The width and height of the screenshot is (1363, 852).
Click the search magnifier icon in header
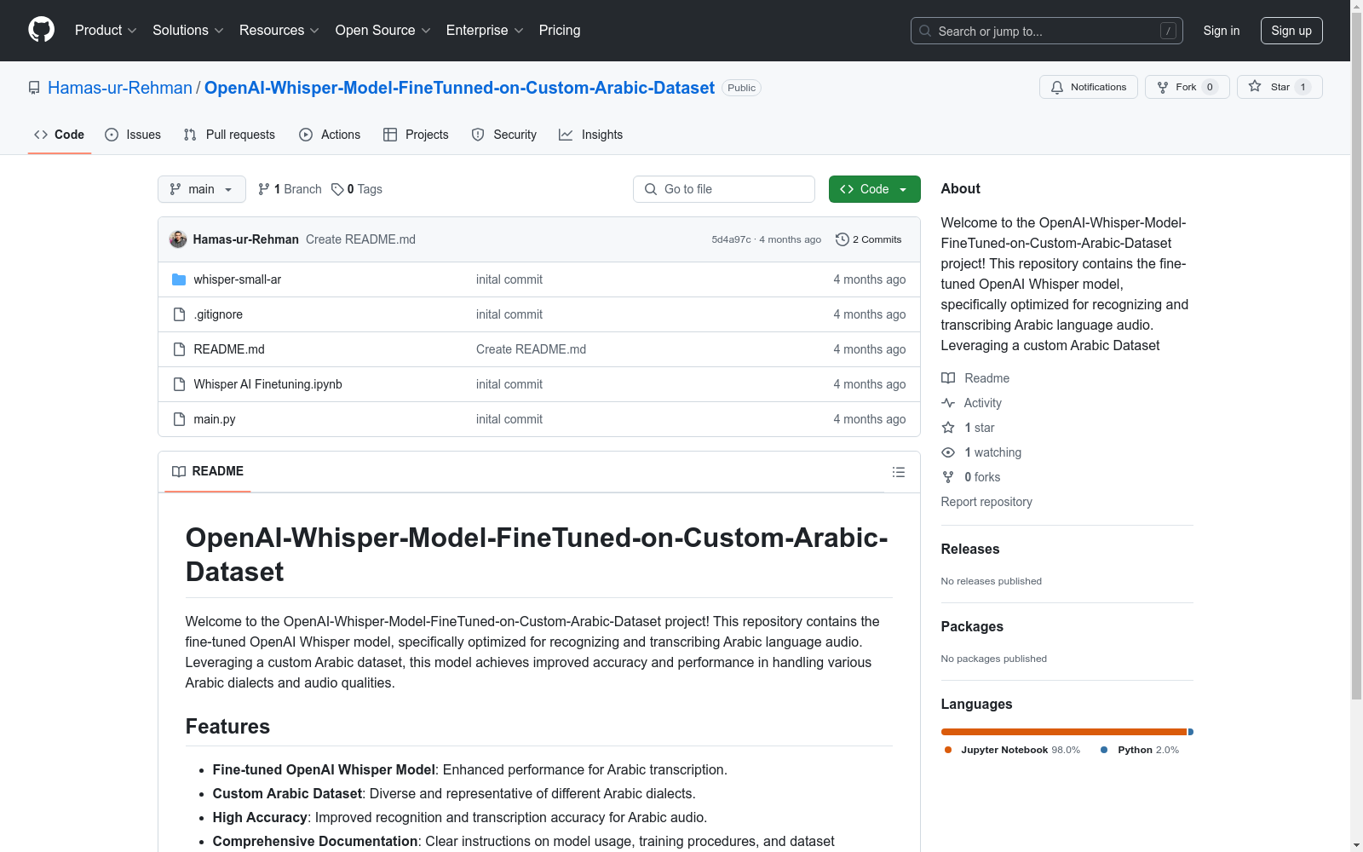(925, 31)
